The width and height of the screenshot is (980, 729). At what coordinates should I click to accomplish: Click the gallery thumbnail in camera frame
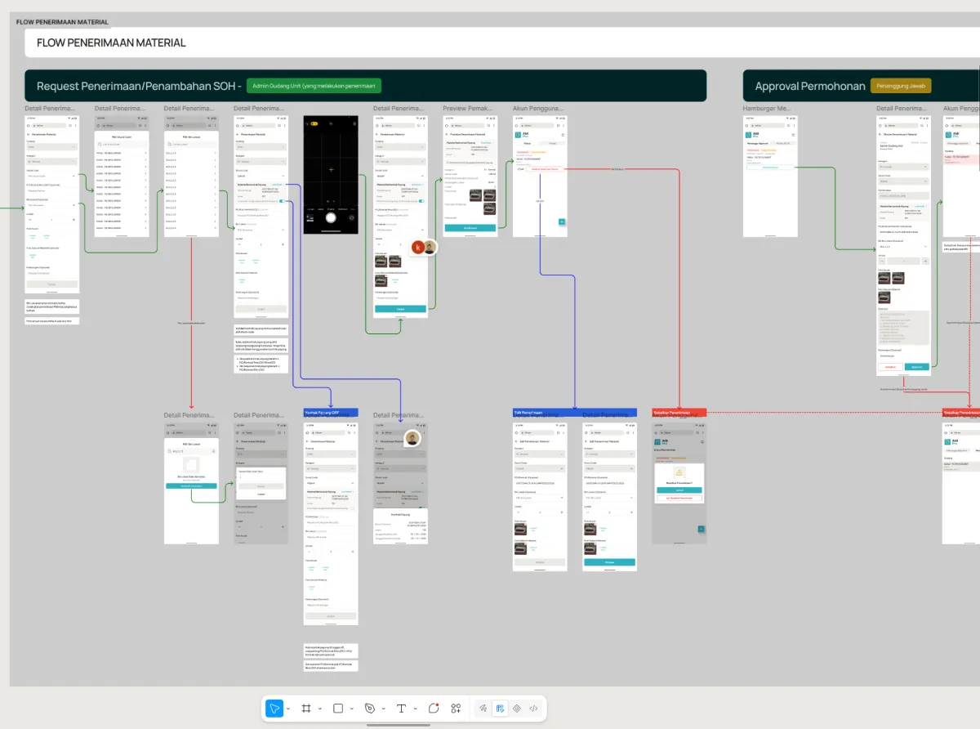tap(310, 217)
